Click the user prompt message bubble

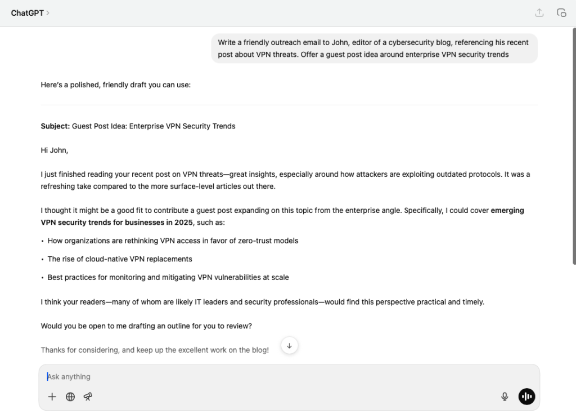374,48
